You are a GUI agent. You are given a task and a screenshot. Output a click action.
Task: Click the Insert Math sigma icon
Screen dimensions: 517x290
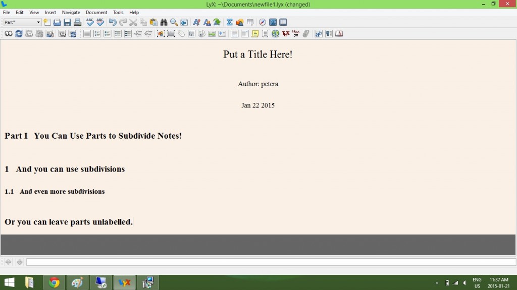tap(229, 22)
